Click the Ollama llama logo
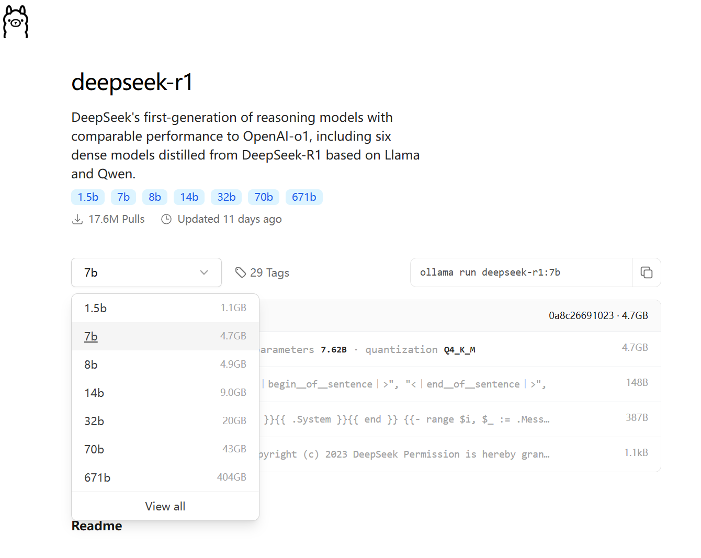The height and width of the screenshot is (558, 701). tap(16, 22)
